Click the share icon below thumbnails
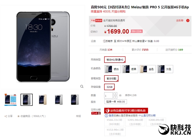Viewport: 194px width, 138px height. click(6, 116)
